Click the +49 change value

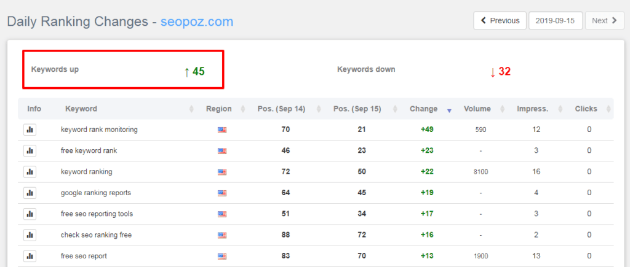(x=427, y=130)
